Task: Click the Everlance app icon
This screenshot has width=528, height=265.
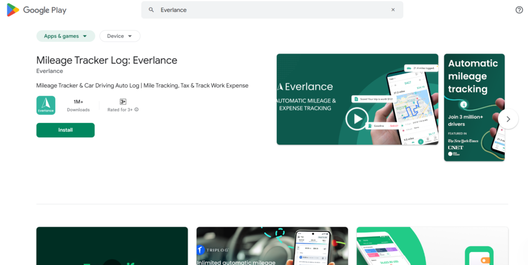Action: (46, 105)
